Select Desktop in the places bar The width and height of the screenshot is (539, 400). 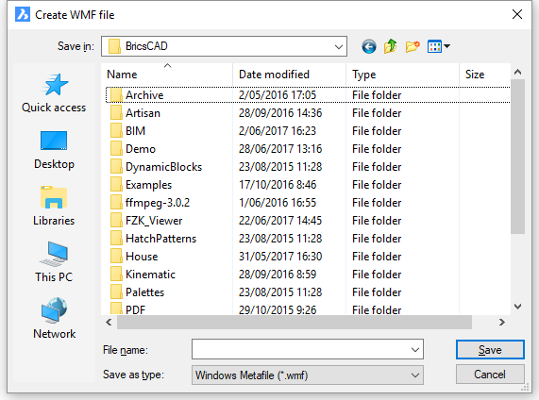54,150
